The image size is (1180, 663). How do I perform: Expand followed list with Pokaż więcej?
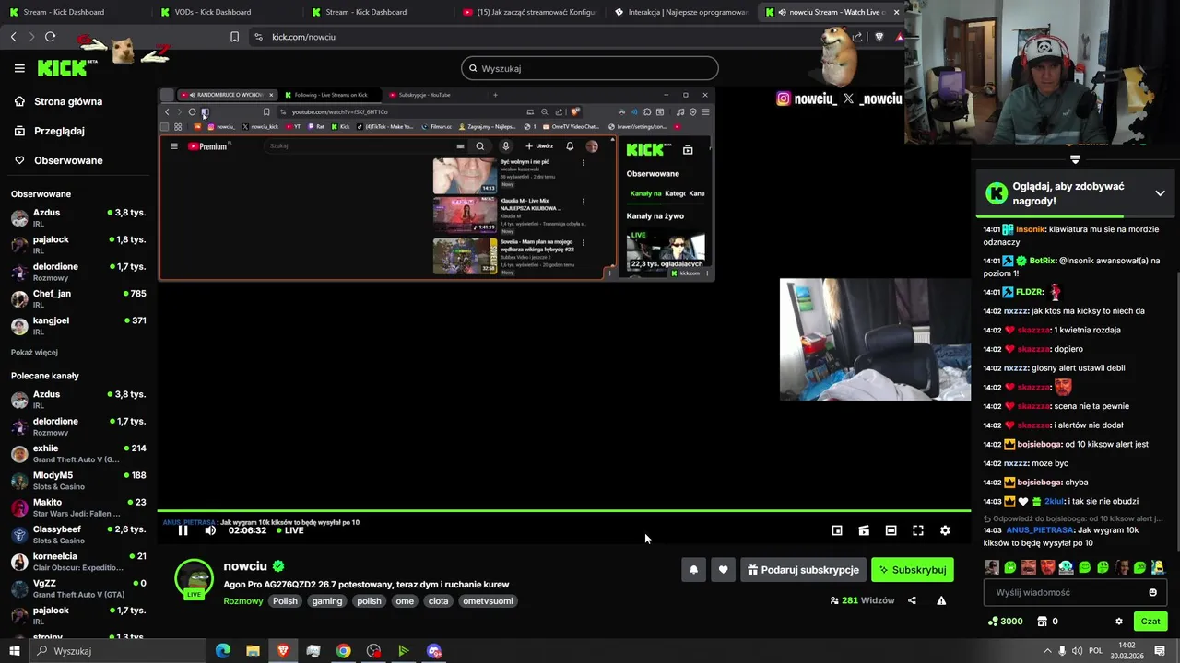click(x=34, y=352)
